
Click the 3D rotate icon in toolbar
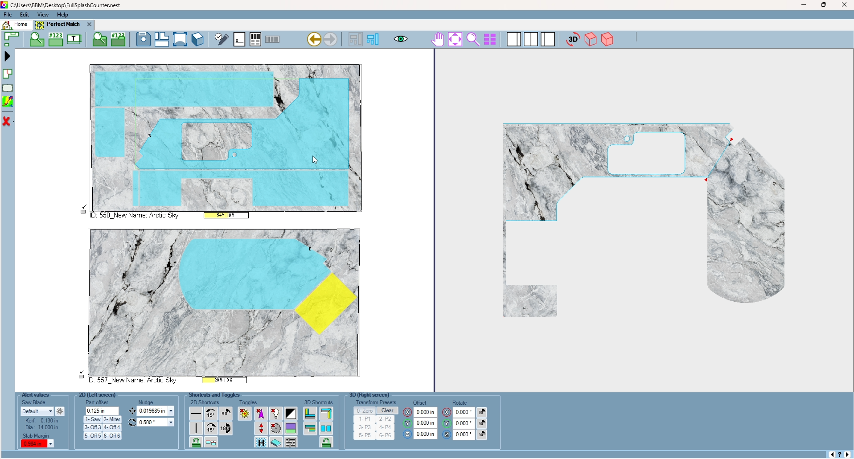tap(573, 40)
